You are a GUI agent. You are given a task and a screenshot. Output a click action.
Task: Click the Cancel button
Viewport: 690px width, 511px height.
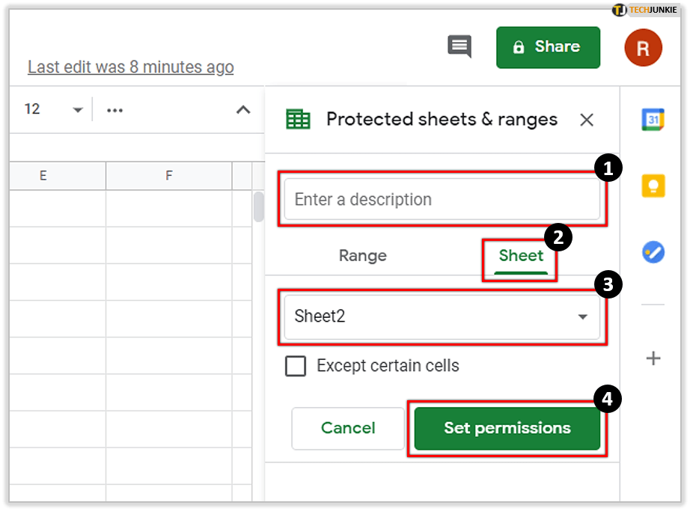[x=348, y=428]
